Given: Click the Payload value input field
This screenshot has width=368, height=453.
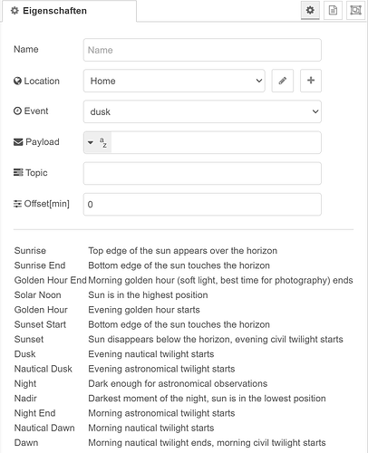Looking at the screenshot, I should point(216,142).
